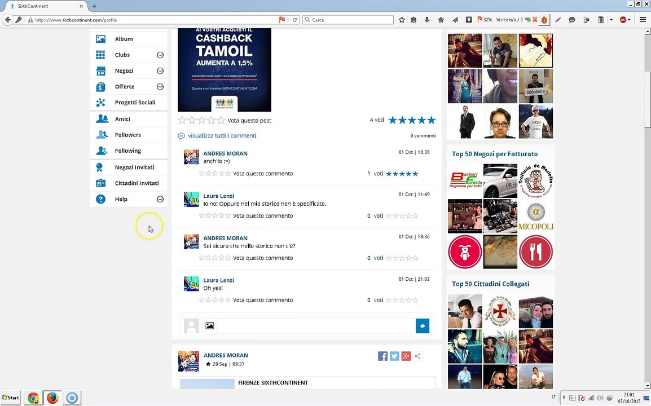Expand the Help submenu arrow
Screen dimensions: 651x406
(160, 199)
